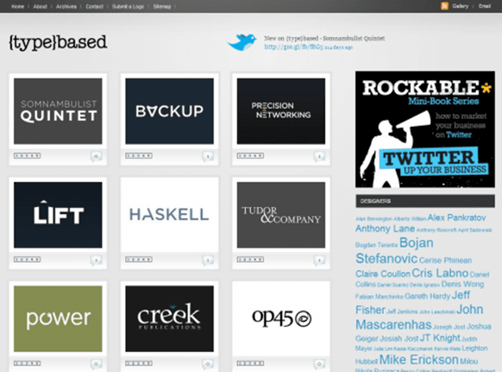Open comments bubble under Backup logo

click(x=207, y=156)
